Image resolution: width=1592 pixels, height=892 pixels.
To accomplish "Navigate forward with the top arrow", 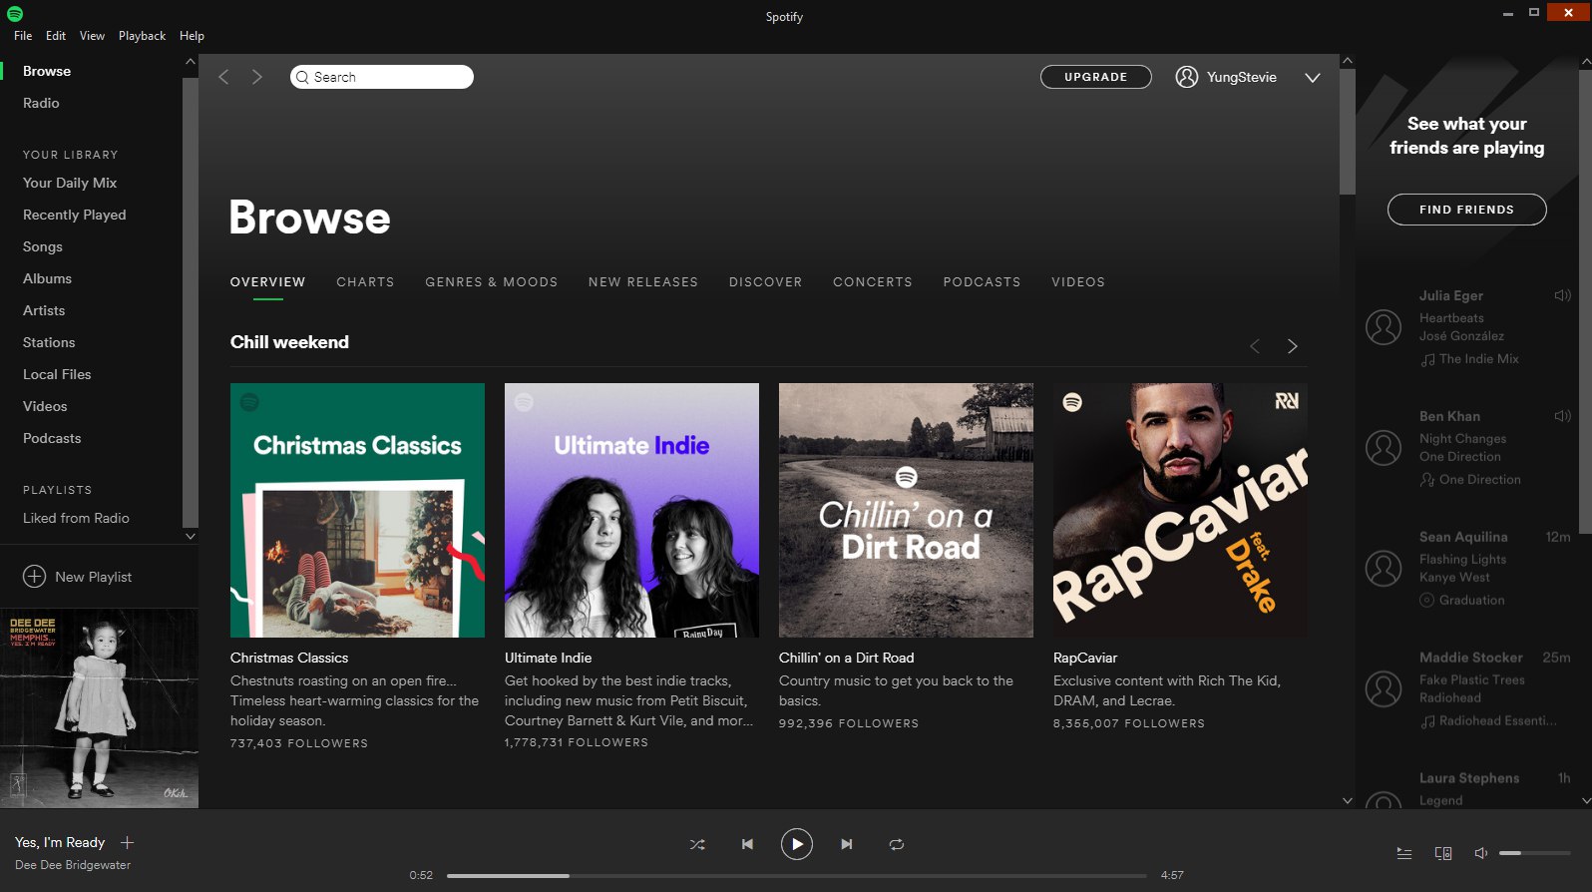I will point(257,77).
